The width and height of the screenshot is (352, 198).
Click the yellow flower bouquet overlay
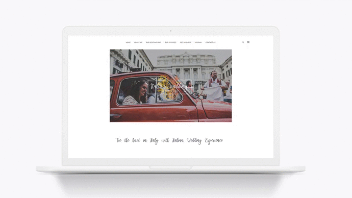pos(166,87)
